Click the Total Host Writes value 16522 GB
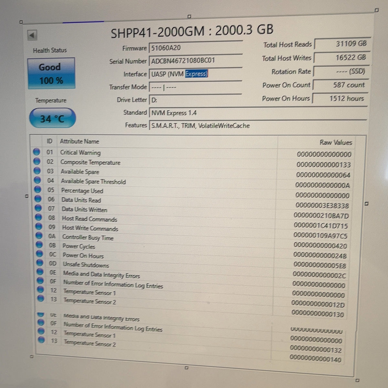The width and height of the screenshot is (388, 388). tap(341, 58)
